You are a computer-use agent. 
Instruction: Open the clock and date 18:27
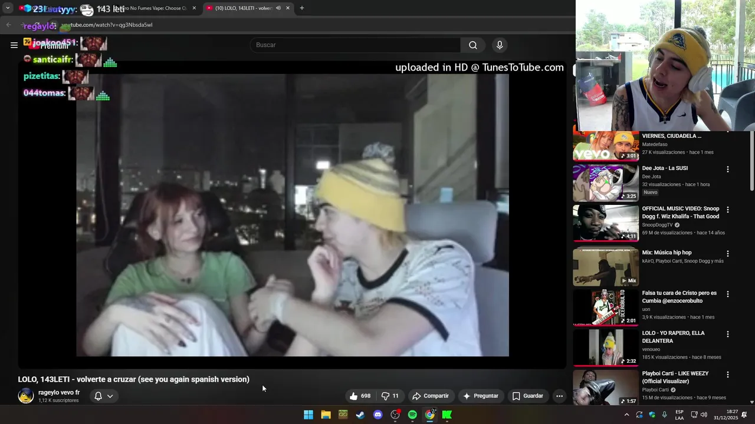pos(727,415)
